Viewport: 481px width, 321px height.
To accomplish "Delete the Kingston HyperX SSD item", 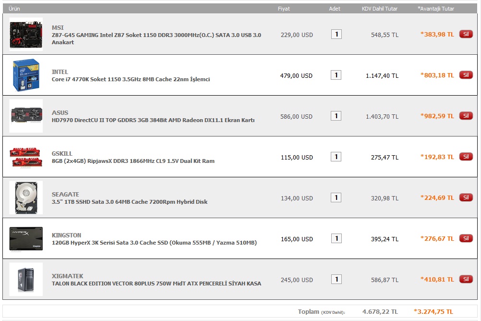I will coord(466,238).
